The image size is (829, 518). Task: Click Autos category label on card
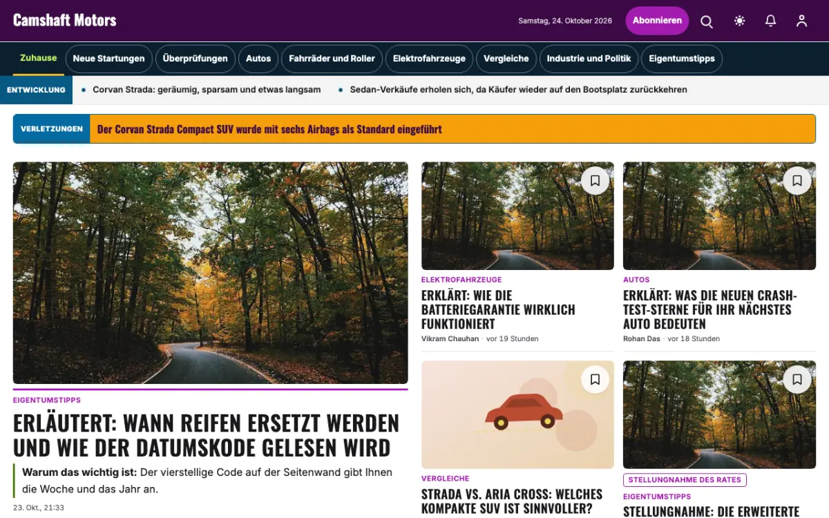[636, 280]
